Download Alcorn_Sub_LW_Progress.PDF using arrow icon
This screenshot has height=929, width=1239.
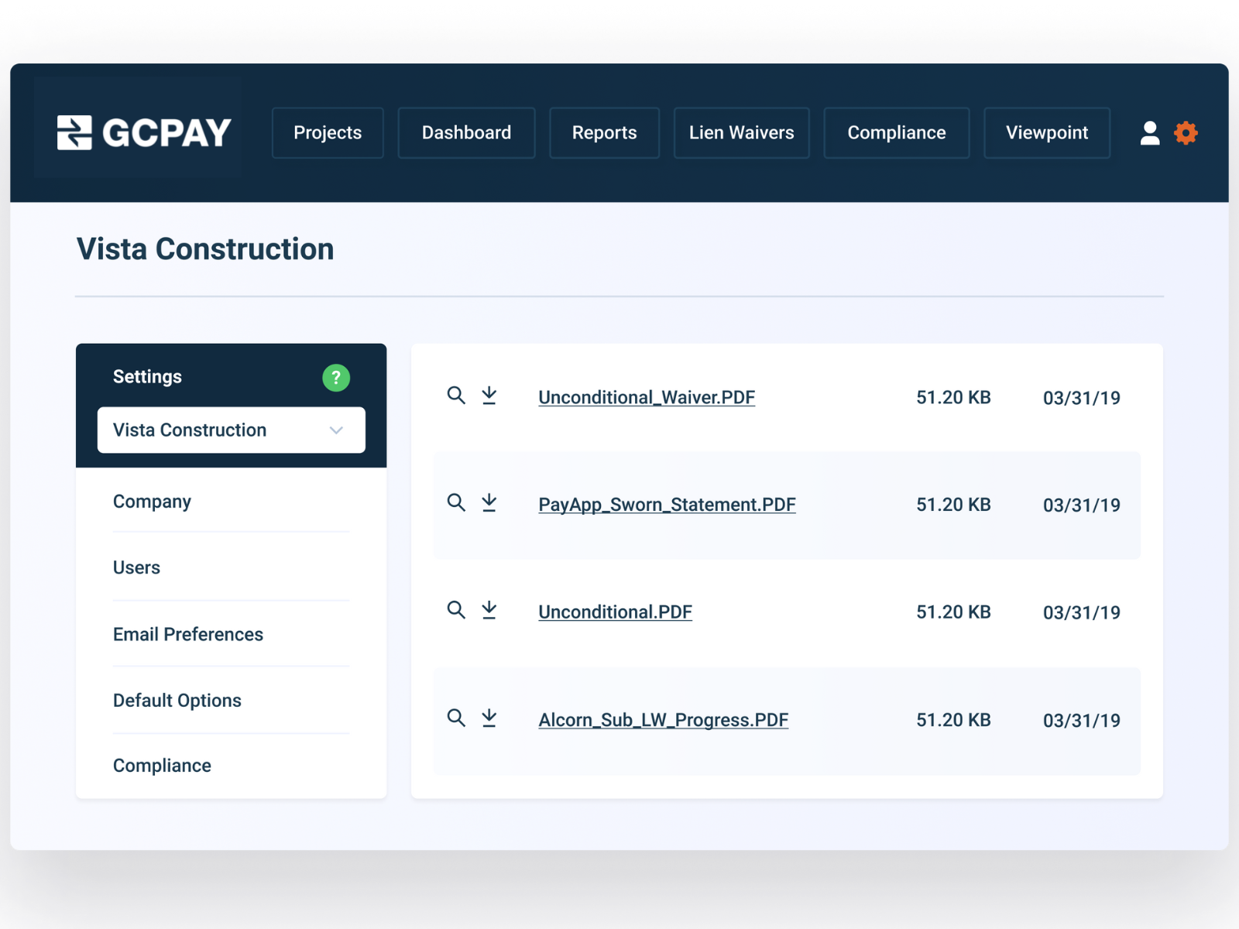click(x=489, y=718)
